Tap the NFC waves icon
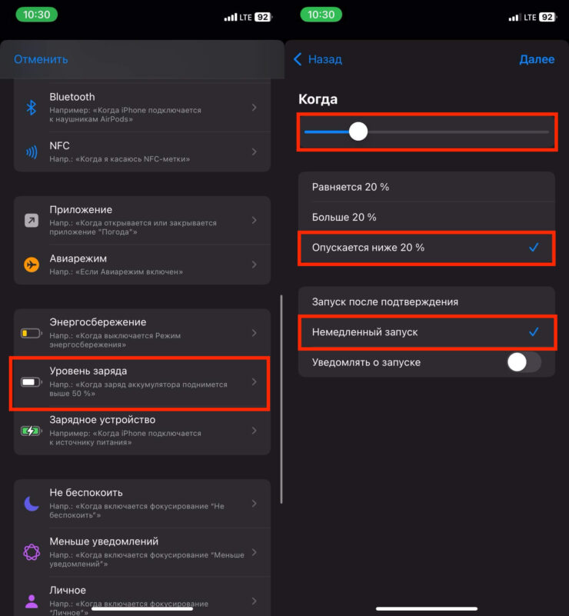 (32, 152)
